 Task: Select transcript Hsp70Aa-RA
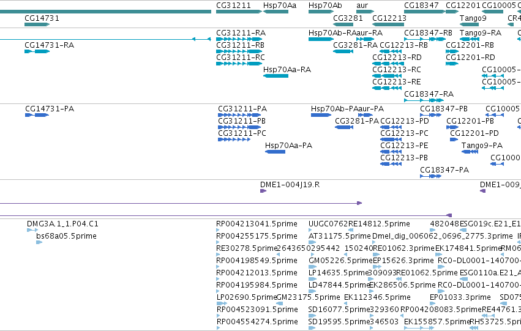click(x=275, y=76)
